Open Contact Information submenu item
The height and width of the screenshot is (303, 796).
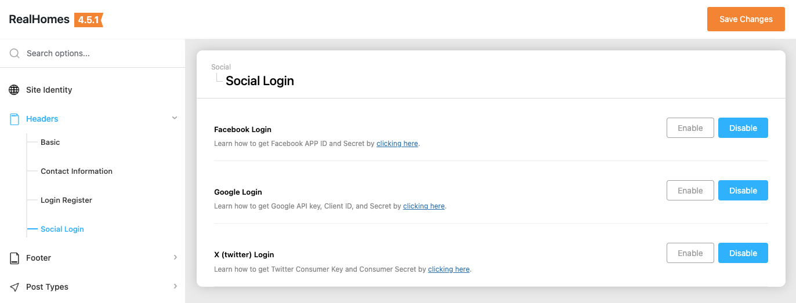point(77,171)
